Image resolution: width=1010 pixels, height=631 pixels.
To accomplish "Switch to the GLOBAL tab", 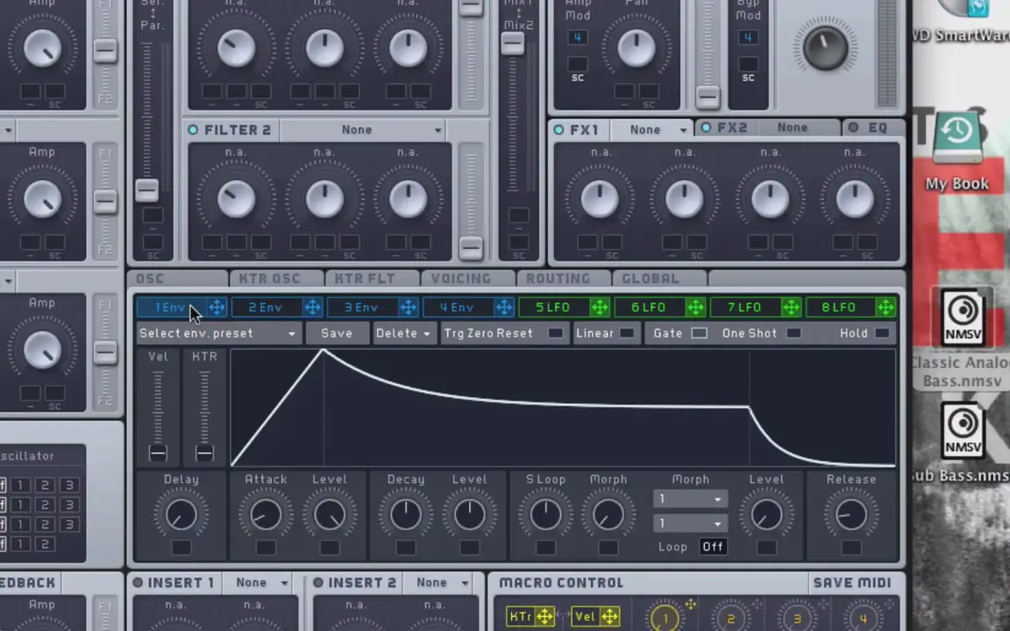I will 659,279.
